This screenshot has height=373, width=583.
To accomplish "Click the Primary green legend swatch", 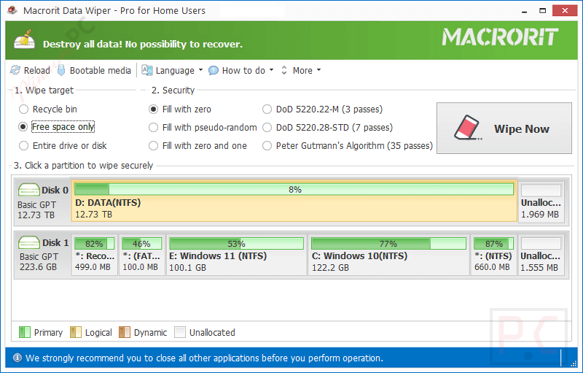I will [x=25, y=332].
